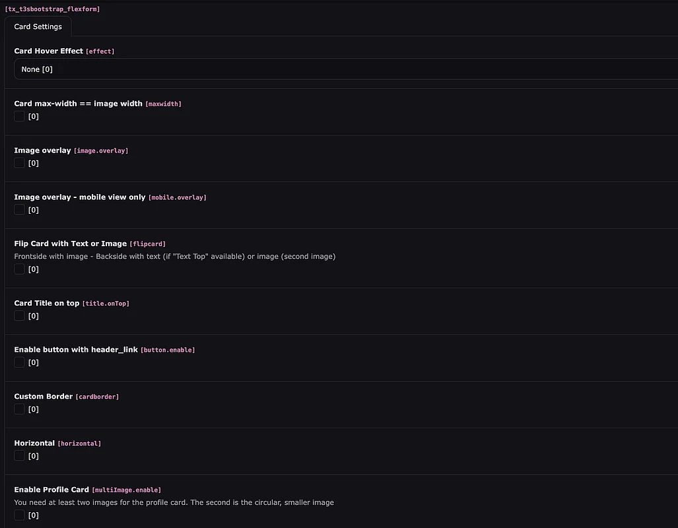This screenshot has height=528, width=678.
Task: Click the 'Image overlay' [image.overlay] label text
Action: point(42,150)
